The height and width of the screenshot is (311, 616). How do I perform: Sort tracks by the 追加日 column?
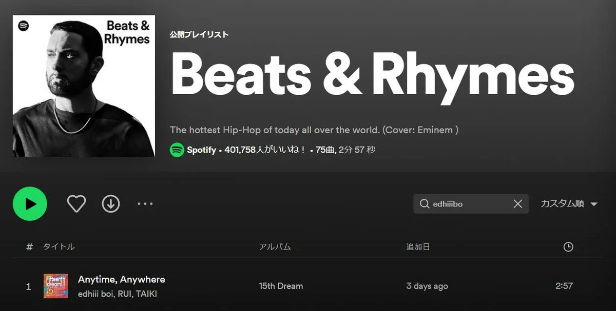coord(418,247)
